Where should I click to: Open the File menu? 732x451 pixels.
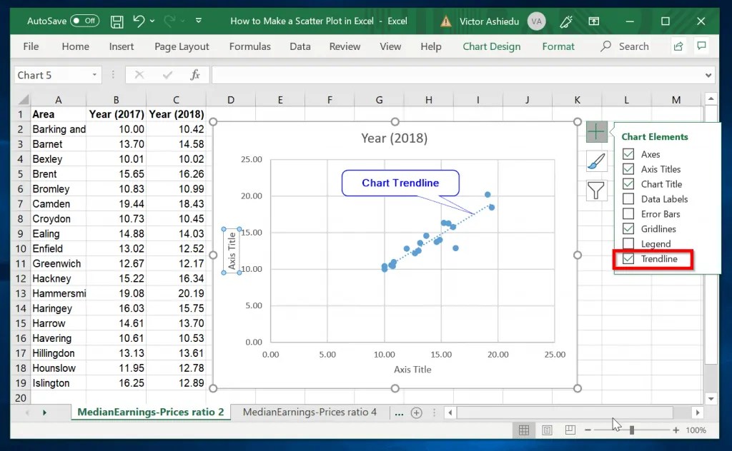tap(31, 46)
